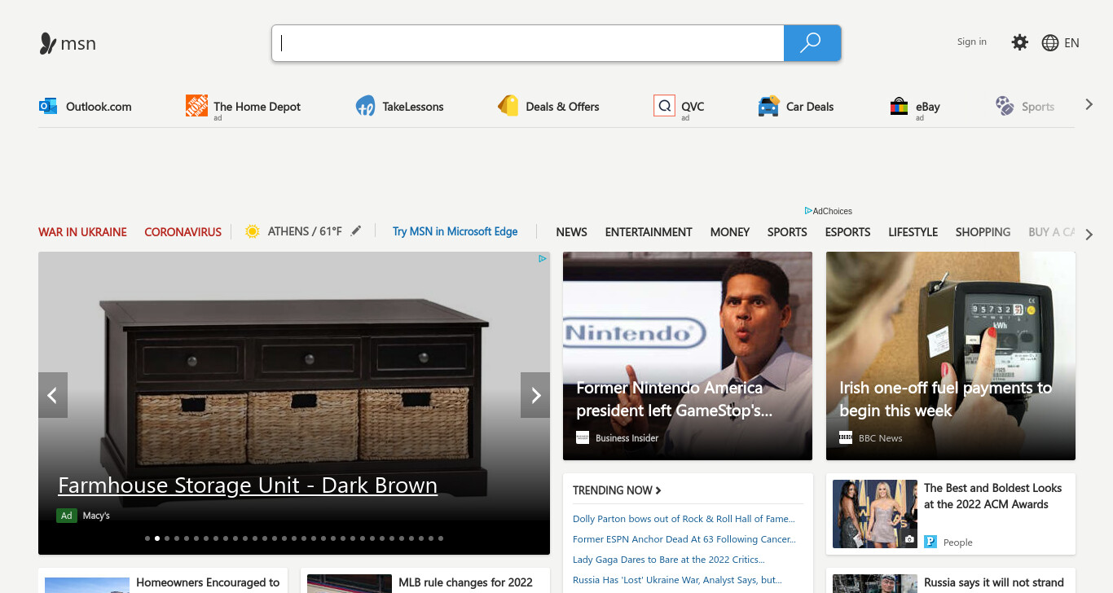The height and width of the screenshot is (593, 1113).
Task: Select the last carousel pagination dot
Action: [x=441, y=538]
